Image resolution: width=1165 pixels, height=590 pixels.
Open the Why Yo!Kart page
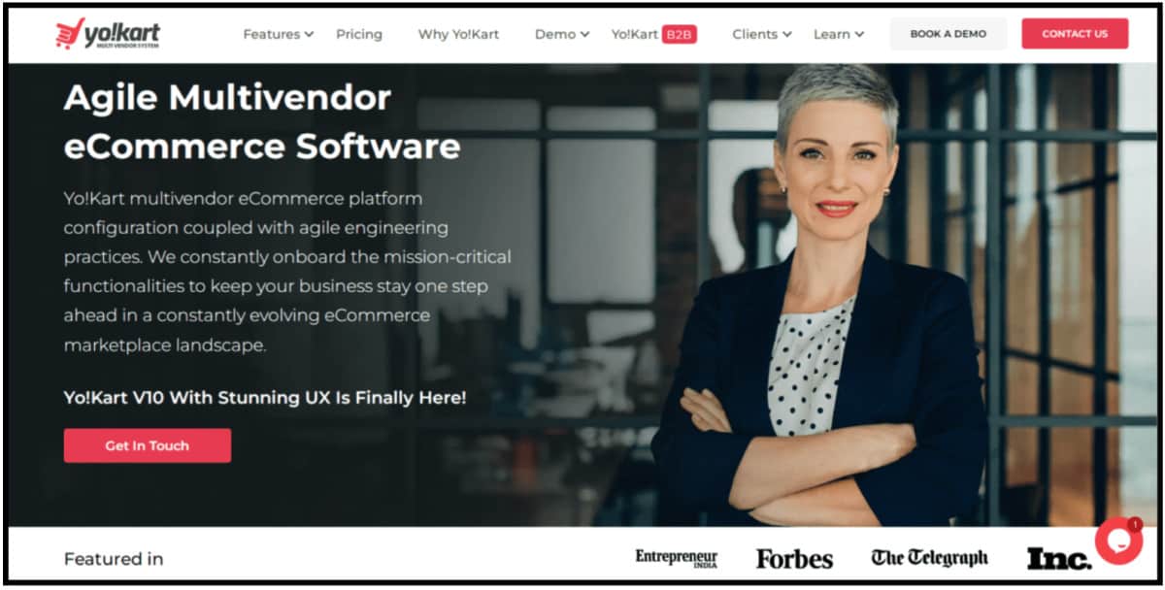tap(458, 34)
